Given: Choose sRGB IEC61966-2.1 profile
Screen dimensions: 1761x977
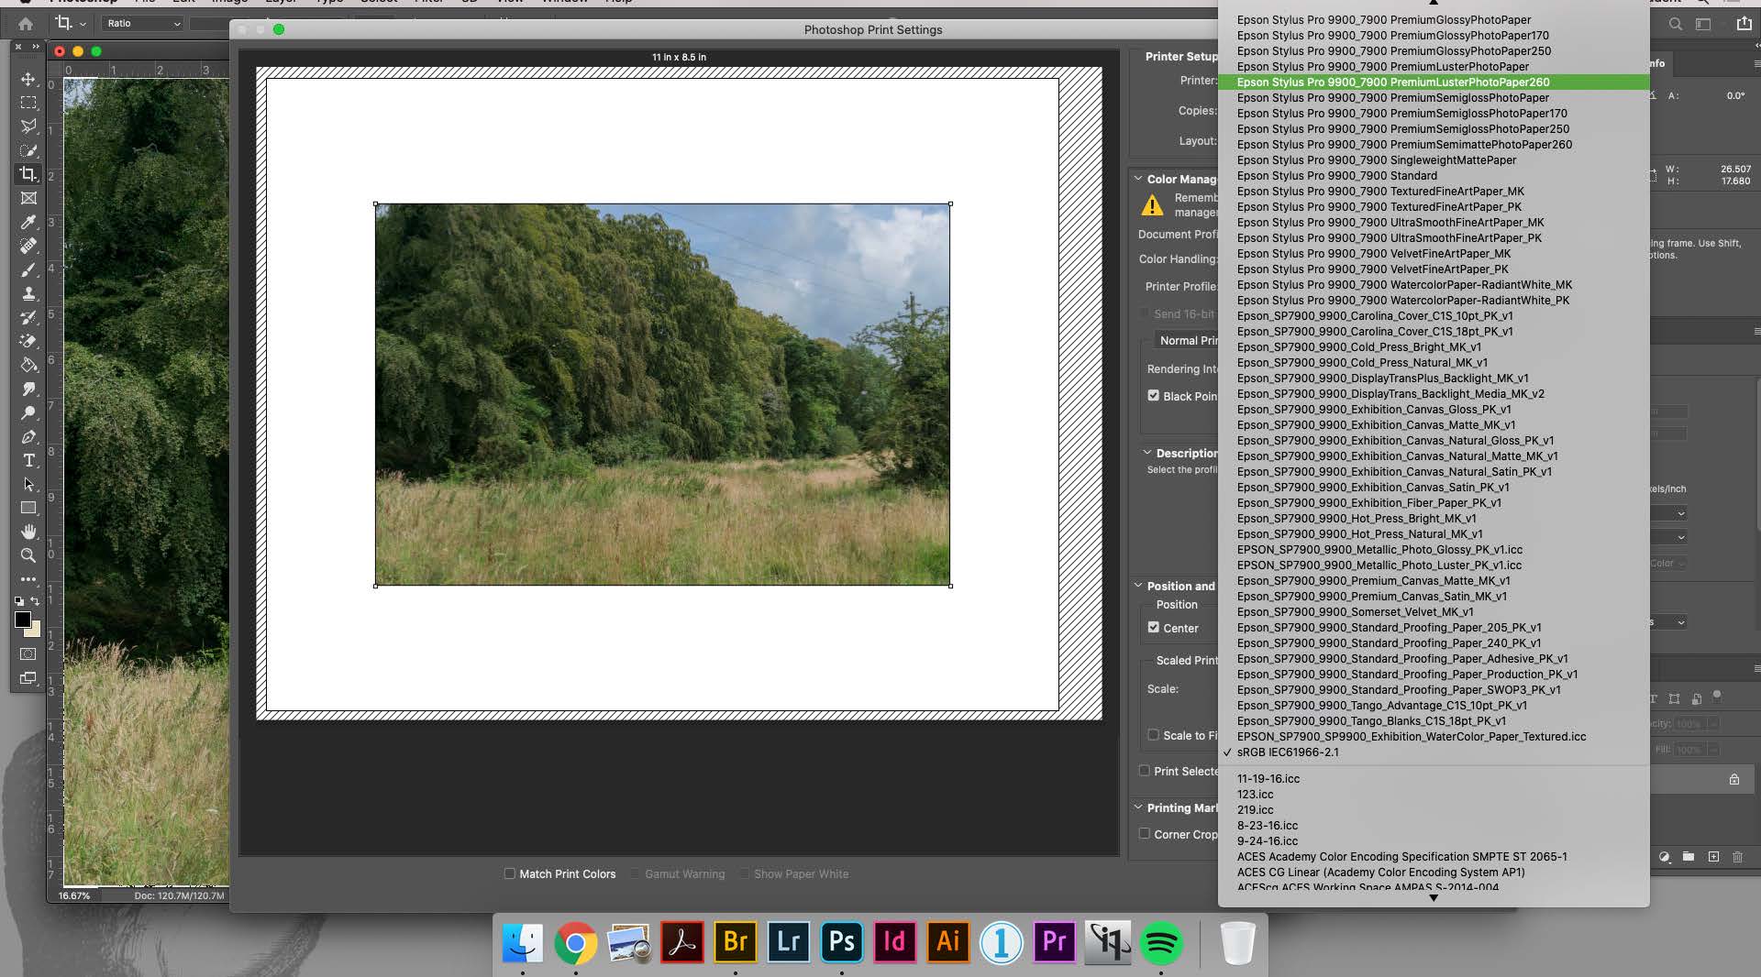Looking at the screenshot, I should (x=1433, y=752).
